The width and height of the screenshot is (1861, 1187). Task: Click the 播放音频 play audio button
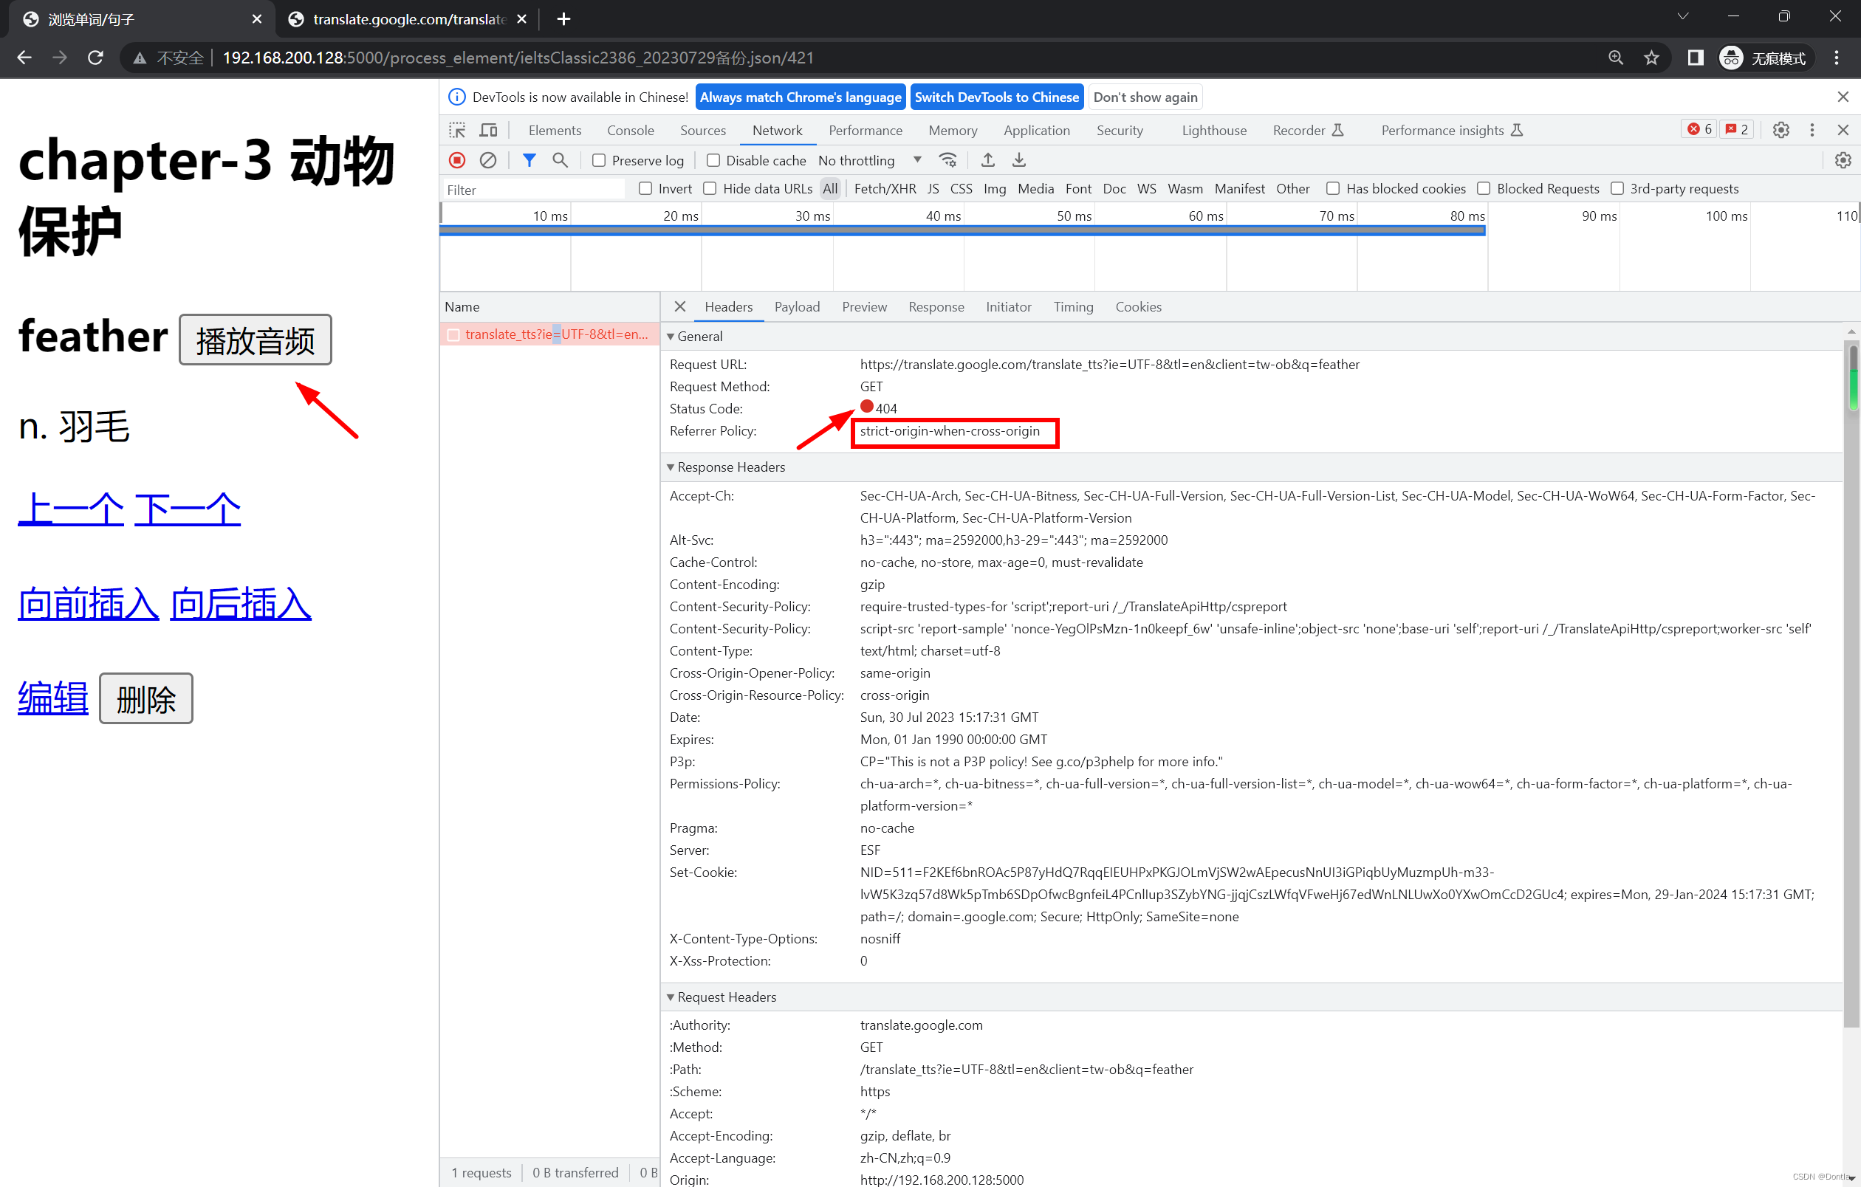coord(255,340)
